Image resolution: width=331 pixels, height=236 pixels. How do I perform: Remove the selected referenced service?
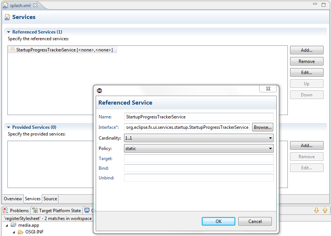pos(306,61)
